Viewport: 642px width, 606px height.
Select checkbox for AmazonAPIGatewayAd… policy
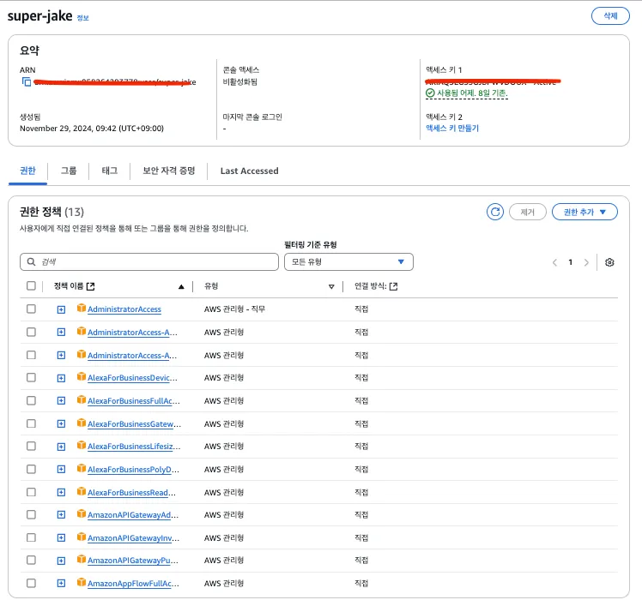point(31,515)
